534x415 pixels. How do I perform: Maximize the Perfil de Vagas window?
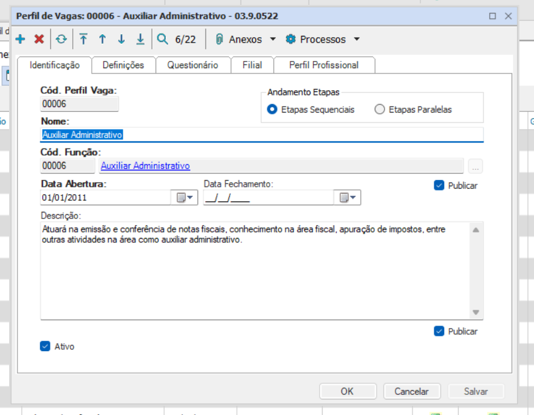493,16
